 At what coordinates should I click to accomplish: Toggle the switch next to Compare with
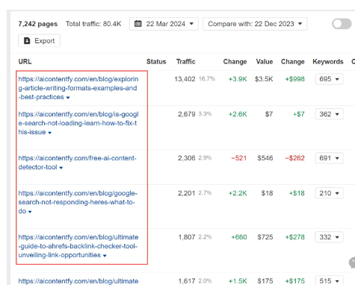(342, 24)
